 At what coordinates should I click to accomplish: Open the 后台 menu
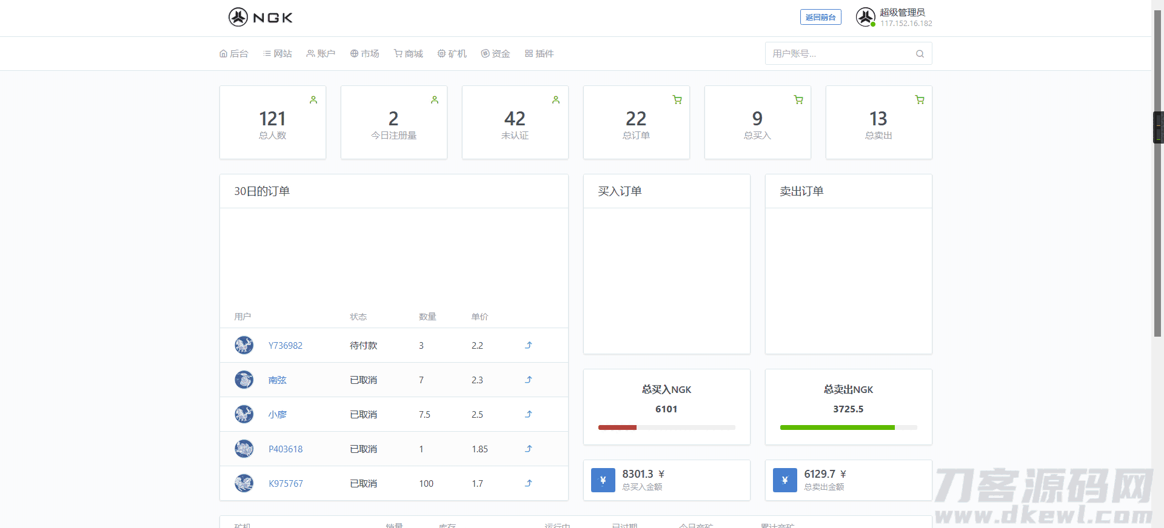(234, 54)
